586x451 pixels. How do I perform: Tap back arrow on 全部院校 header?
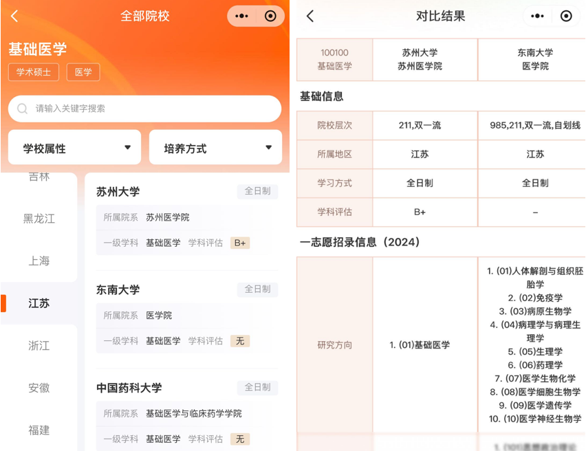(x=15, y=16)
